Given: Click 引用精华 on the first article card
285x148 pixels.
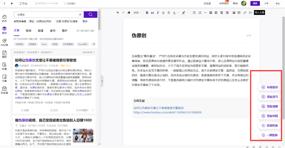Looking at the screenshot, I should (82, 110).
